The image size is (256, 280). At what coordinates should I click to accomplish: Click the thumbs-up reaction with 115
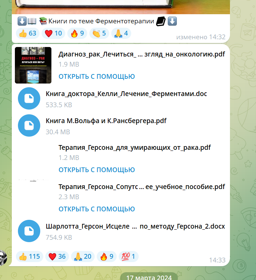pos(29,256)
